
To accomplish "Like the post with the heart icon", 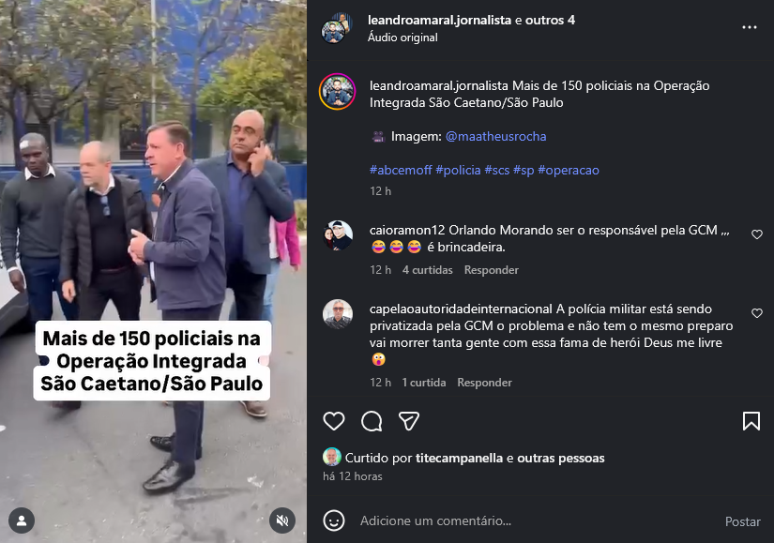I will [x=334, y=421].
